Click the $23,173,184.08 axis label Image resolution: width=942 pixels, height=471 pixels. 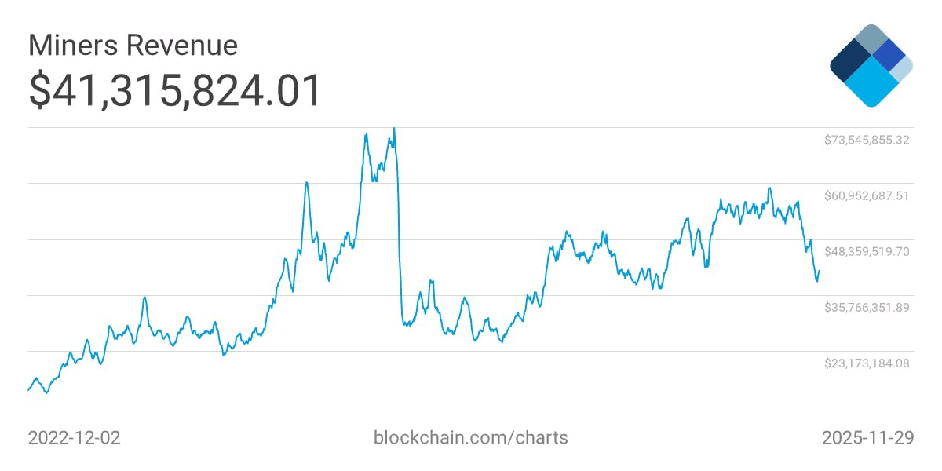(x=866, y=363)
